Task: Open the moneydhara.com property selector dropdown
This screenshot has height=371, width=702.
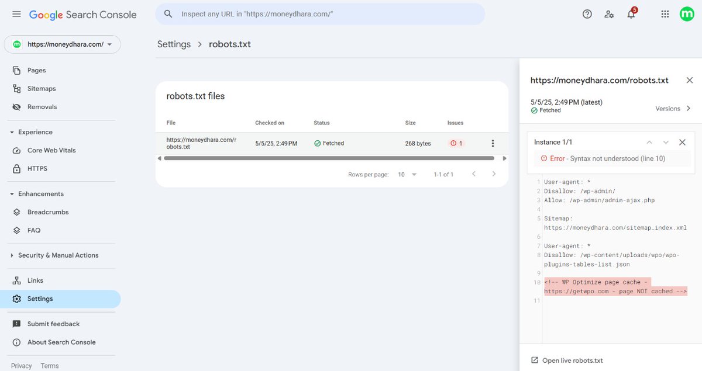Action: tap(62, 44)
